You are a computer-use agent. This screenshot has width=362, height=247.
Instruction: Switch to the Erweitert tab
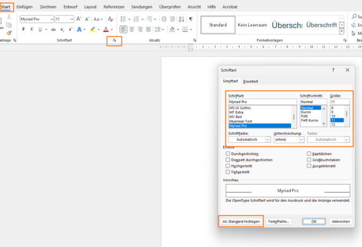tap(250, 81)
